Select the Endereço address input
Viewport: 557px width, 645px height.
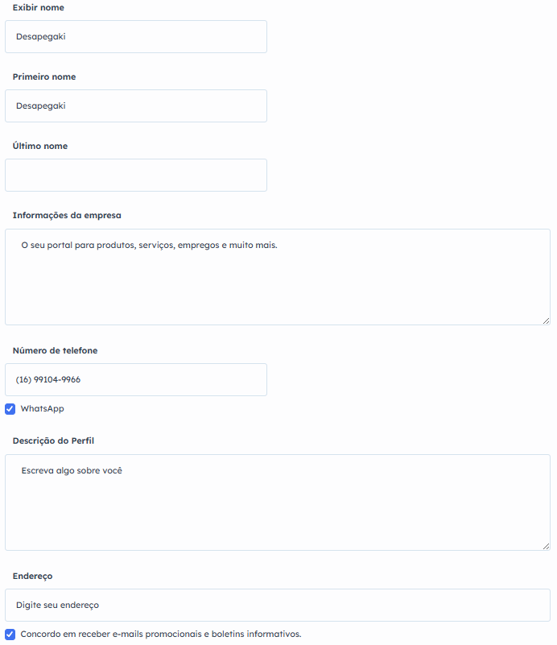pyautogui.click(x=277, y=605)
